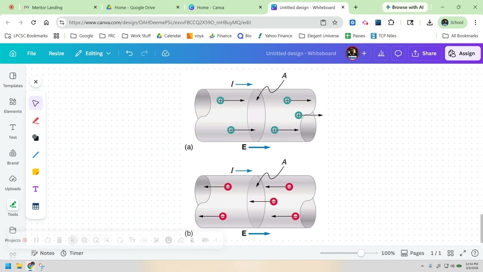Click the Chrome taskbar icon
This screenshot has height=272, width=483.
[x=31, y=266]
